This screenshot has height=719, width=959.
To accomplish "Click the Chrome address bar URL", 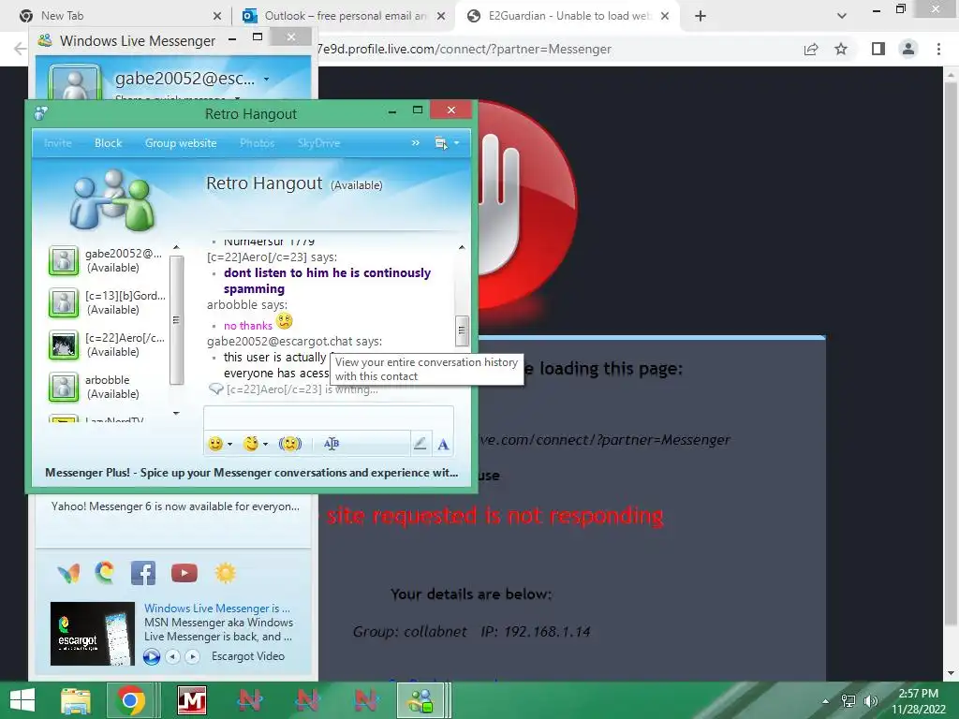I will tap(465, 49).
